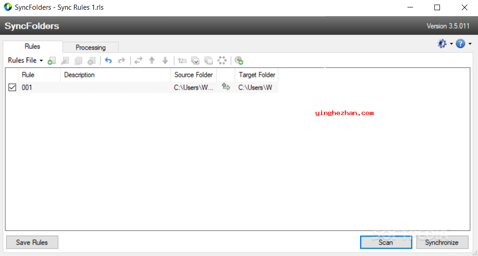Click the clock schedule icon with plus

point(239,60)
